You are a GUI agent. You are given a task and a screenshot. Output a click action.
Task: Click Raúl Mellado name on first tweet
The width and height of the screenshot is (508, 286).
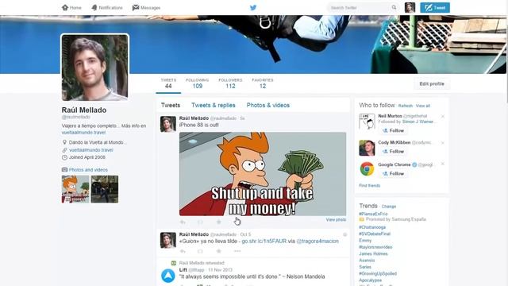pos(194,118)
